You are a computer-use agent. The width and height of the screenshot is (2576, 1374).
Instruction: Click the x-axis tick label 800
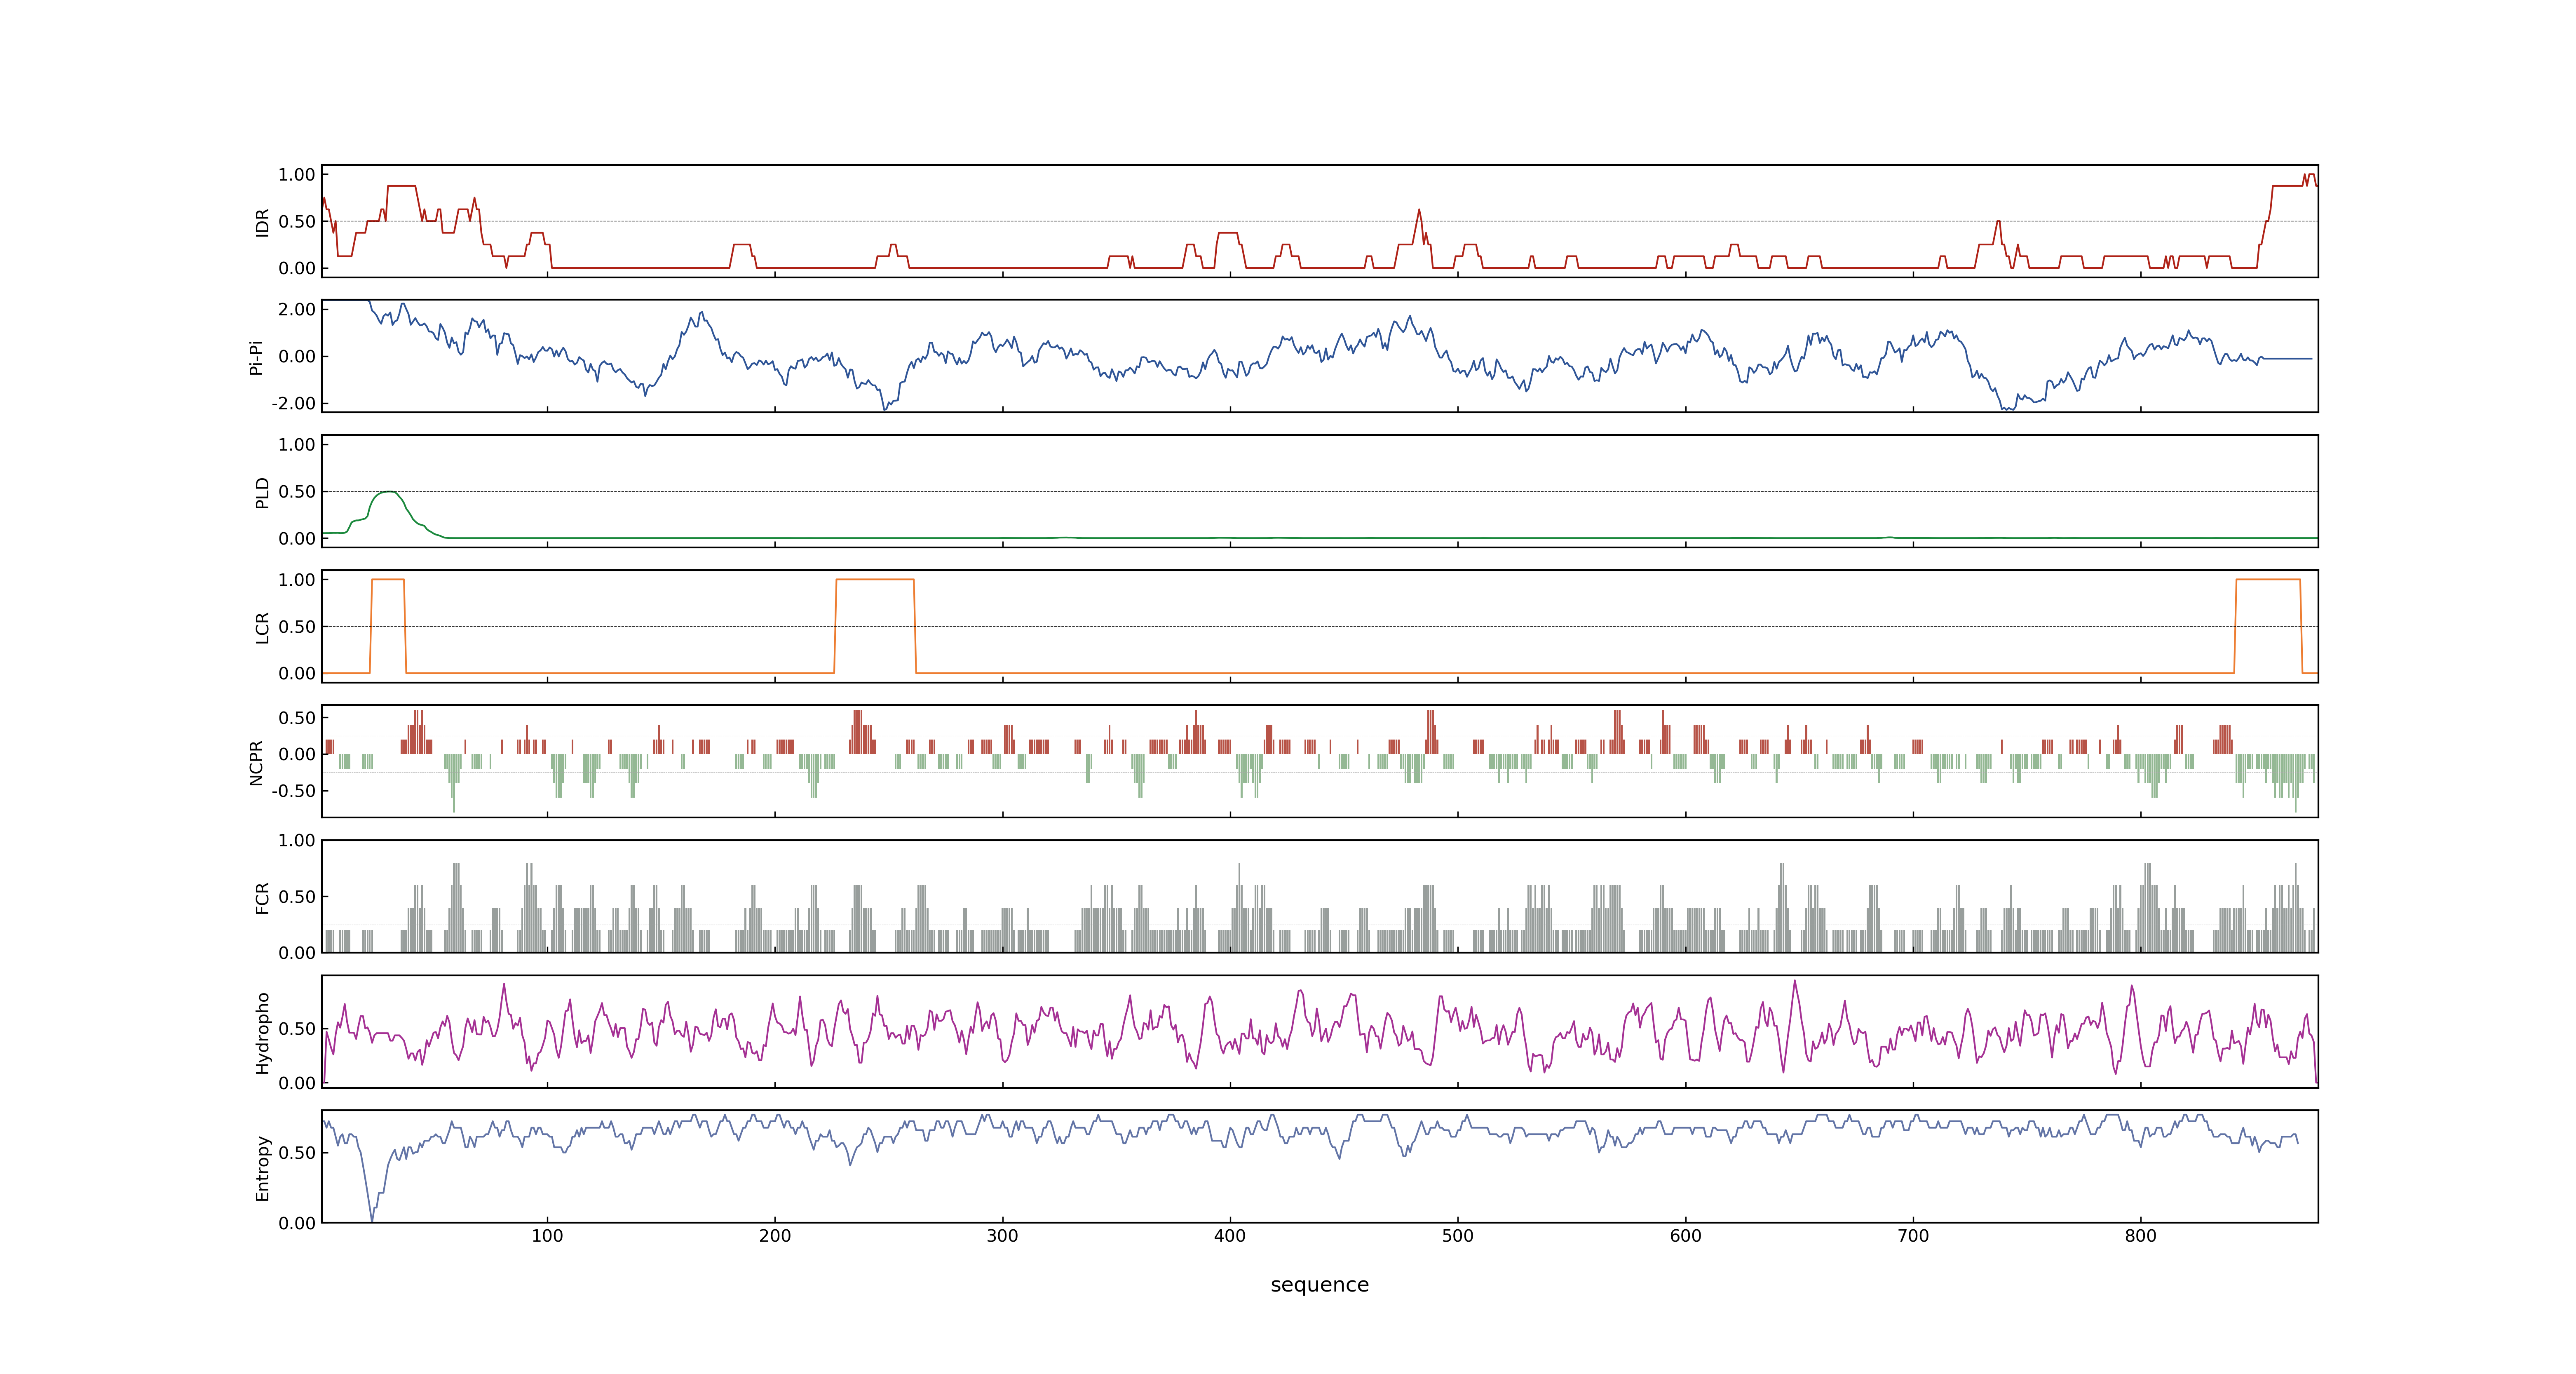point(2141,1236)
